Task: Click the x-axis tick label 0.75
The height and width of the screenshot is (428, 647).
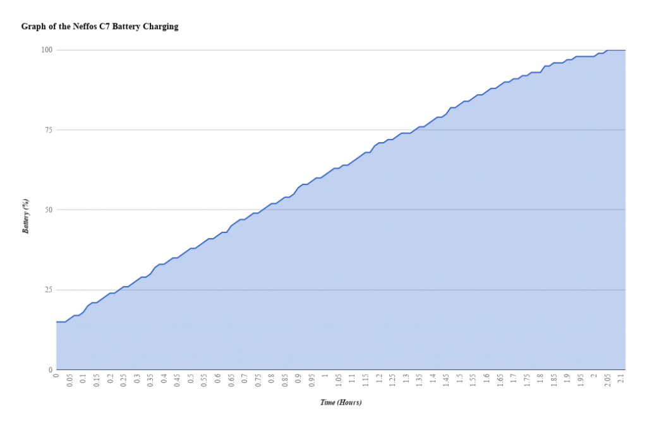Action: pos(258,380)
